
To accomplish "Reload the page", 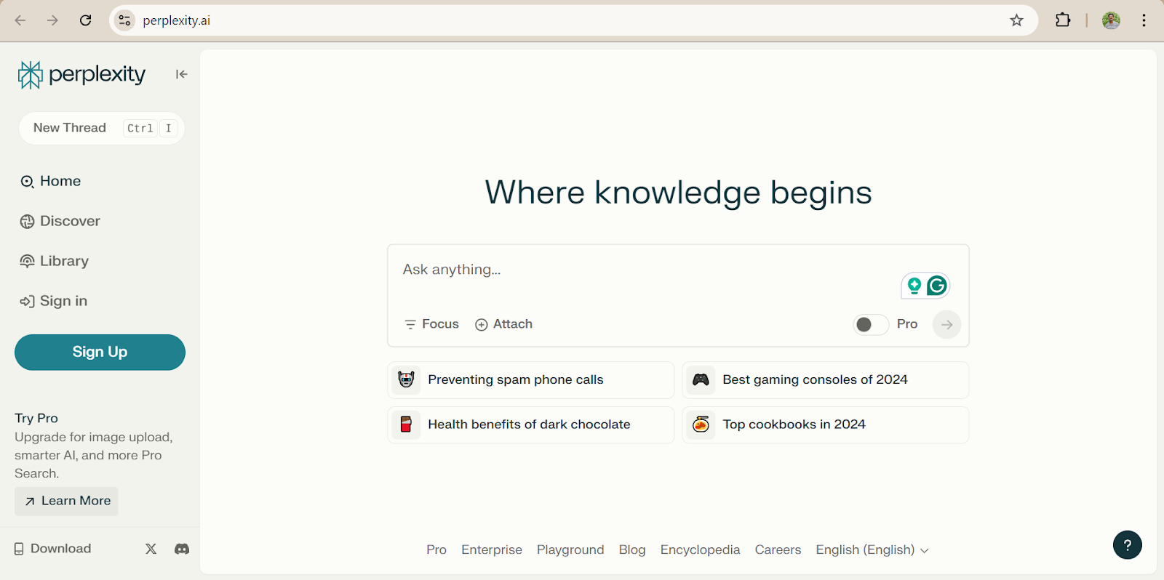I will tap(86, 20).
